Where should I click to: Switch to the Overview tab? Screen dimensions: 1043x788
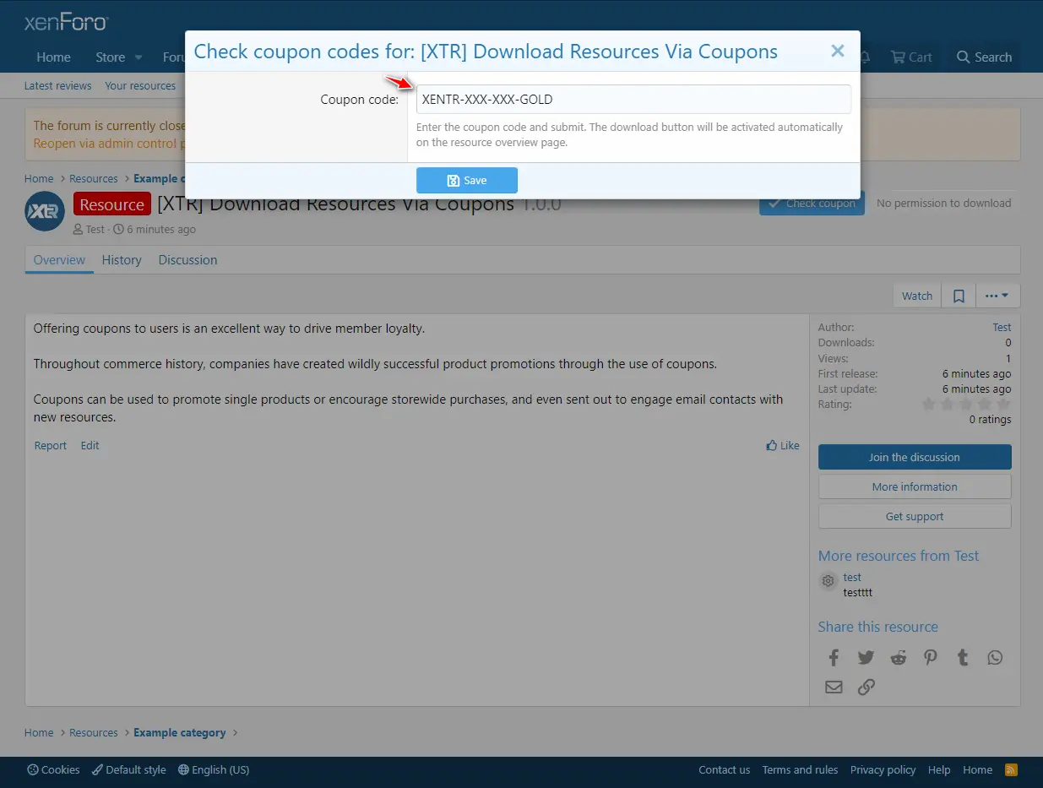[x=59, y=260]
